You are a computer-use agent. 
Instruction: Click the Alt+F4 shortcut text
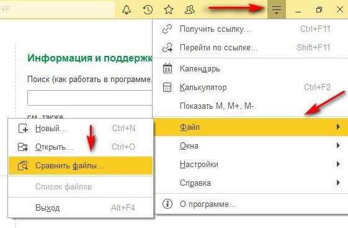click(x=123, y=207)
